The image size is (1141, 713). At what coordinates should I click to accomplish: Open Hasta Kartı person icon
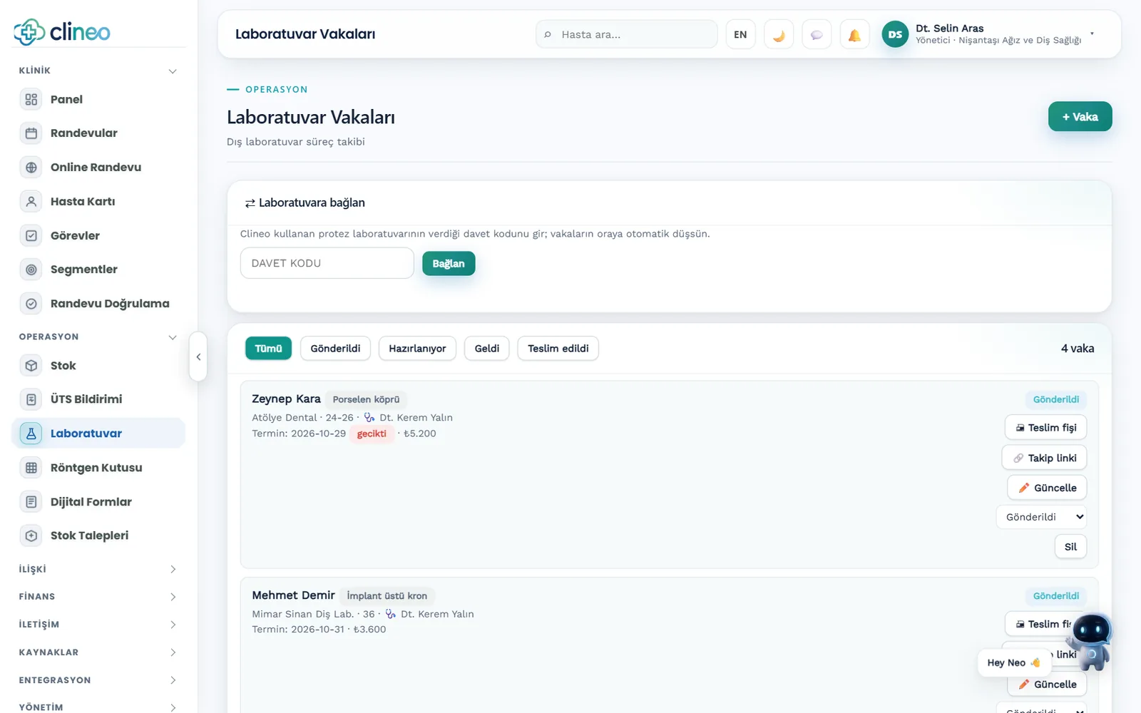31,201
